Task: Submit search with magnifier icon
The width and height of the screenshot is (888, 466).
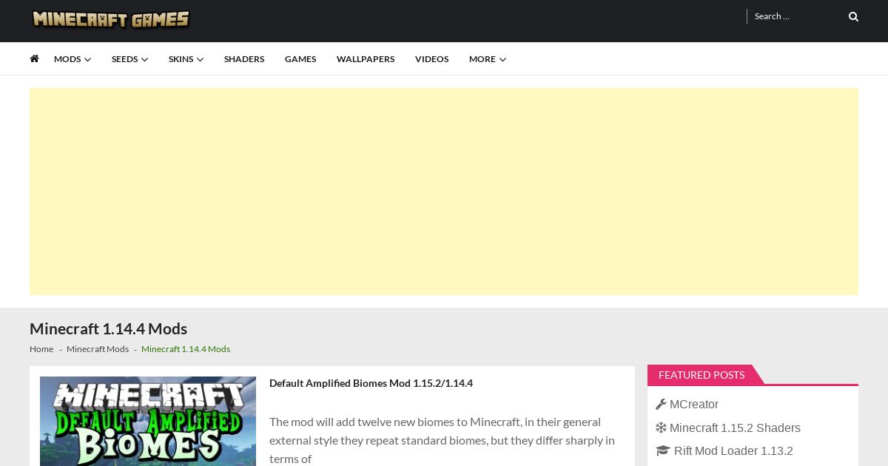Action: (853, 16)
